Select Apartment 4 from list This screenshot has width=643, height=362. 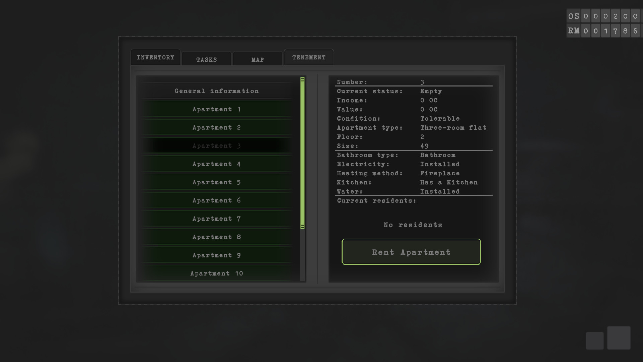point(216,164)
